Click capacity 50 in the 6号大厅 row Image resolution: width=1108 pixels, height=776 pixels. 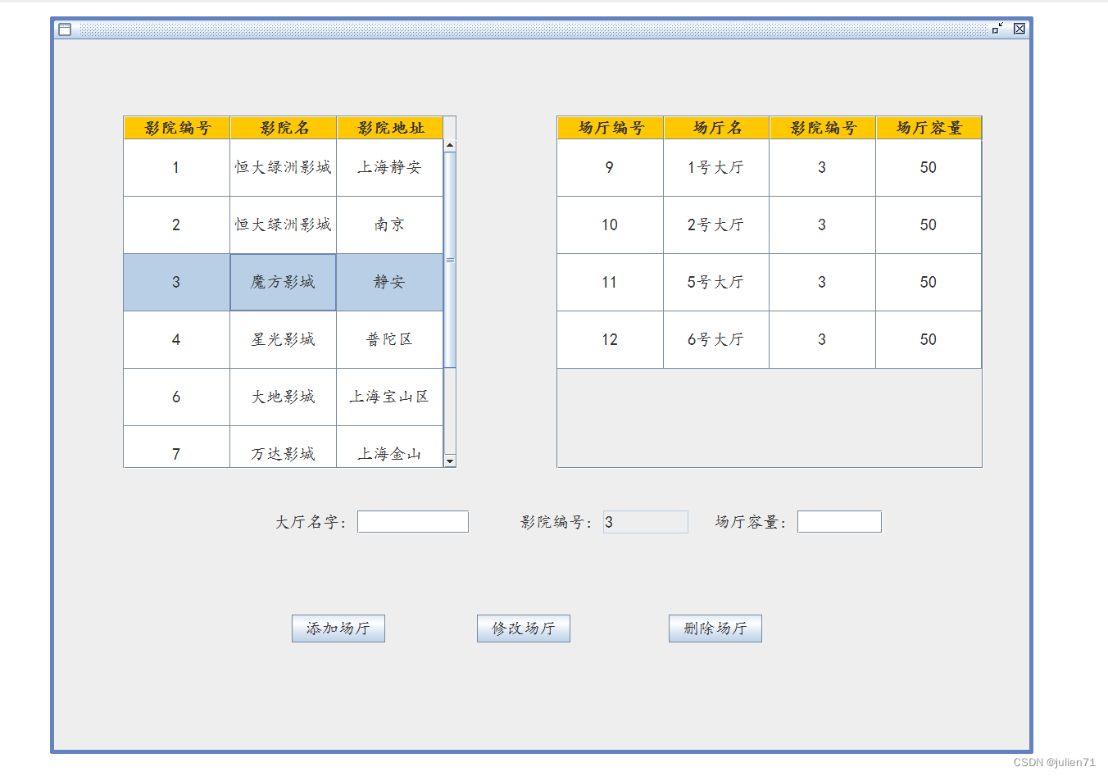(x=929, y=340)
